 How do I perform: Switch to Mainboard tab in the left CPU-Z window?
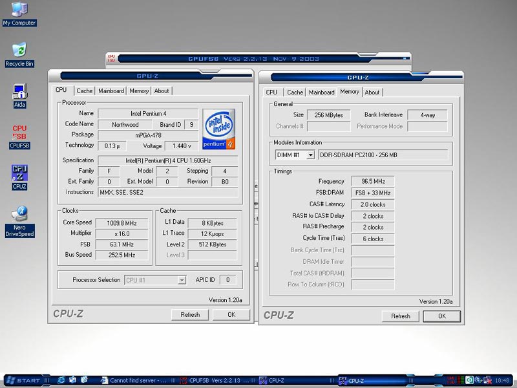111,91
